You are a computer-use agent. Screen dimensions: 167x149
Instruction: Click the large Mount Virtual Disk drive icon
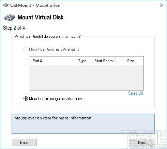click(x=10, y=17)
